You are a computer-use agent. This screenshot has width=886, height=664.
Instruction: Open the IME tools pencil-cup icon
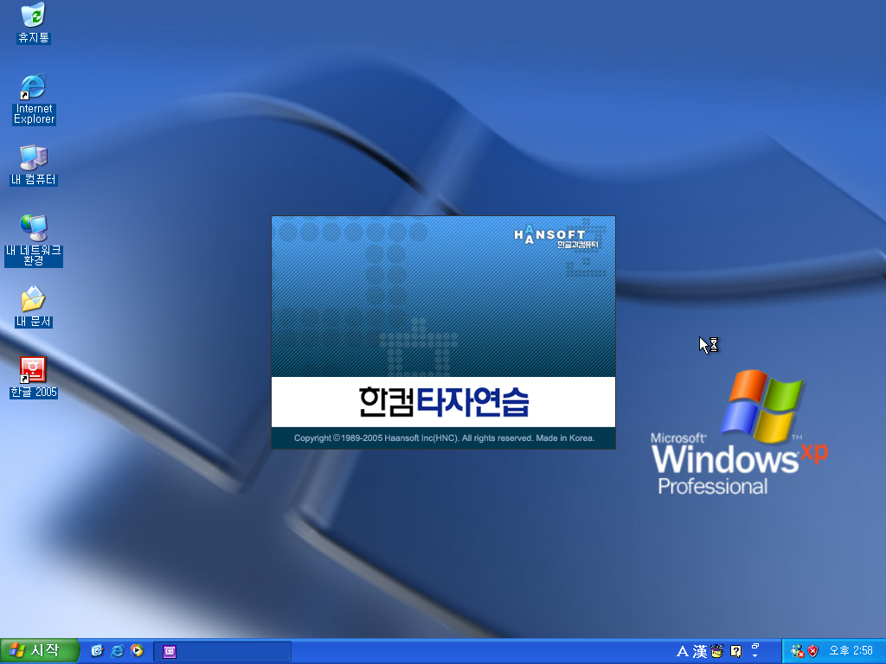[717, 652]
